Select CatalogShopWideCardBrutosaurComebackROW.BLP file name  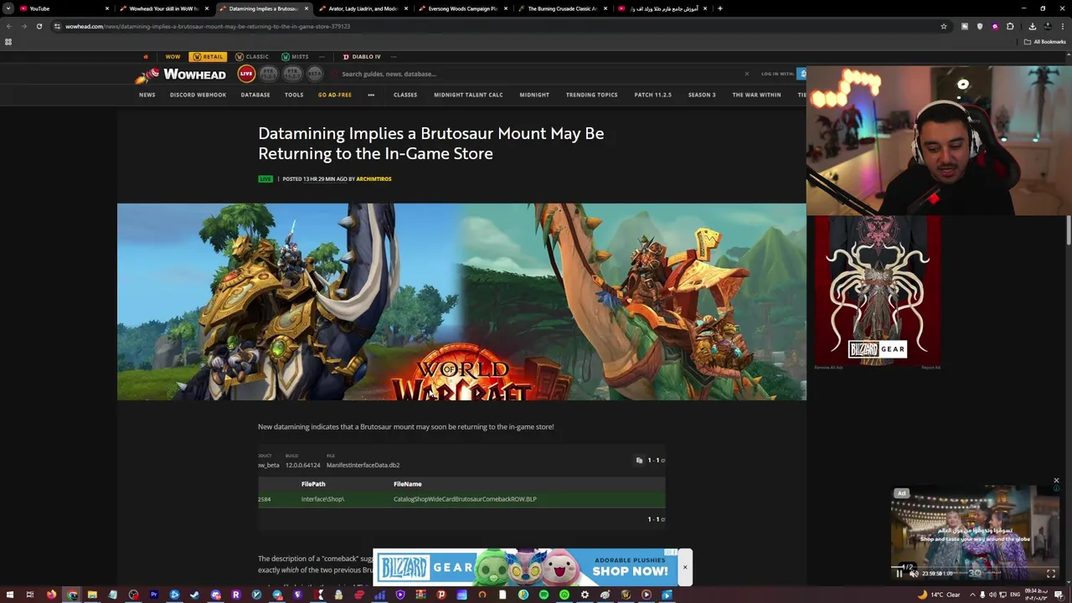point(465,499)
